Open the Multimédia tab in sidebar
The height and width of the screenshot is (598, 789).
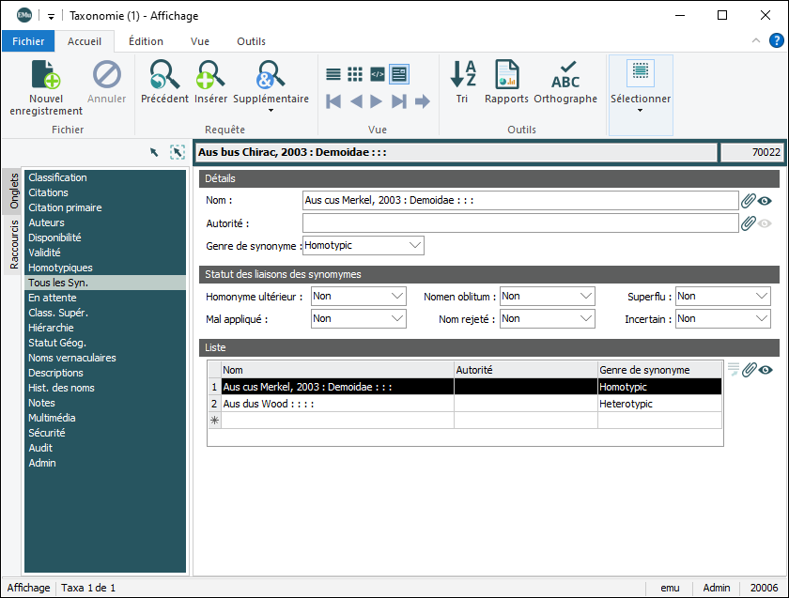pos(52,418)
